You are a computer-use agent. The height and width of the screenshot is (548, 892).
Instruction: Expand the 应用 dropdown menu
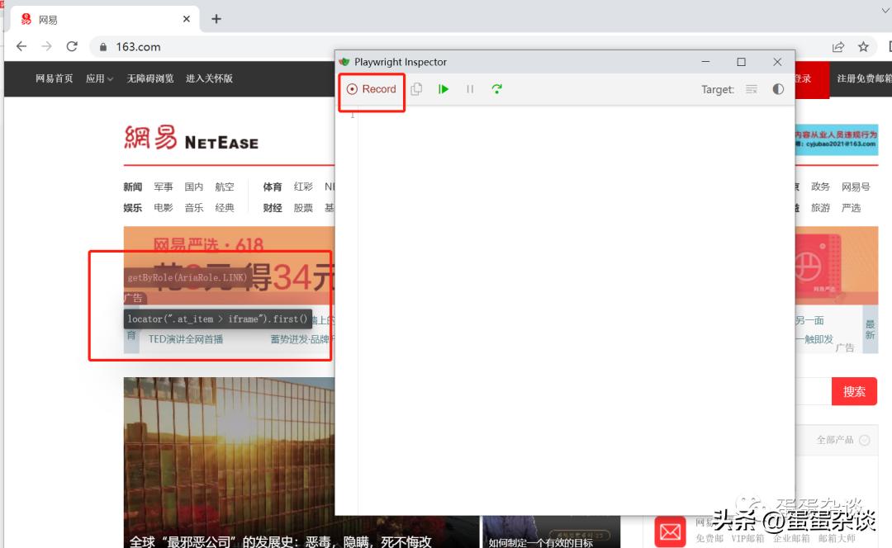click(x=100, y=78)
